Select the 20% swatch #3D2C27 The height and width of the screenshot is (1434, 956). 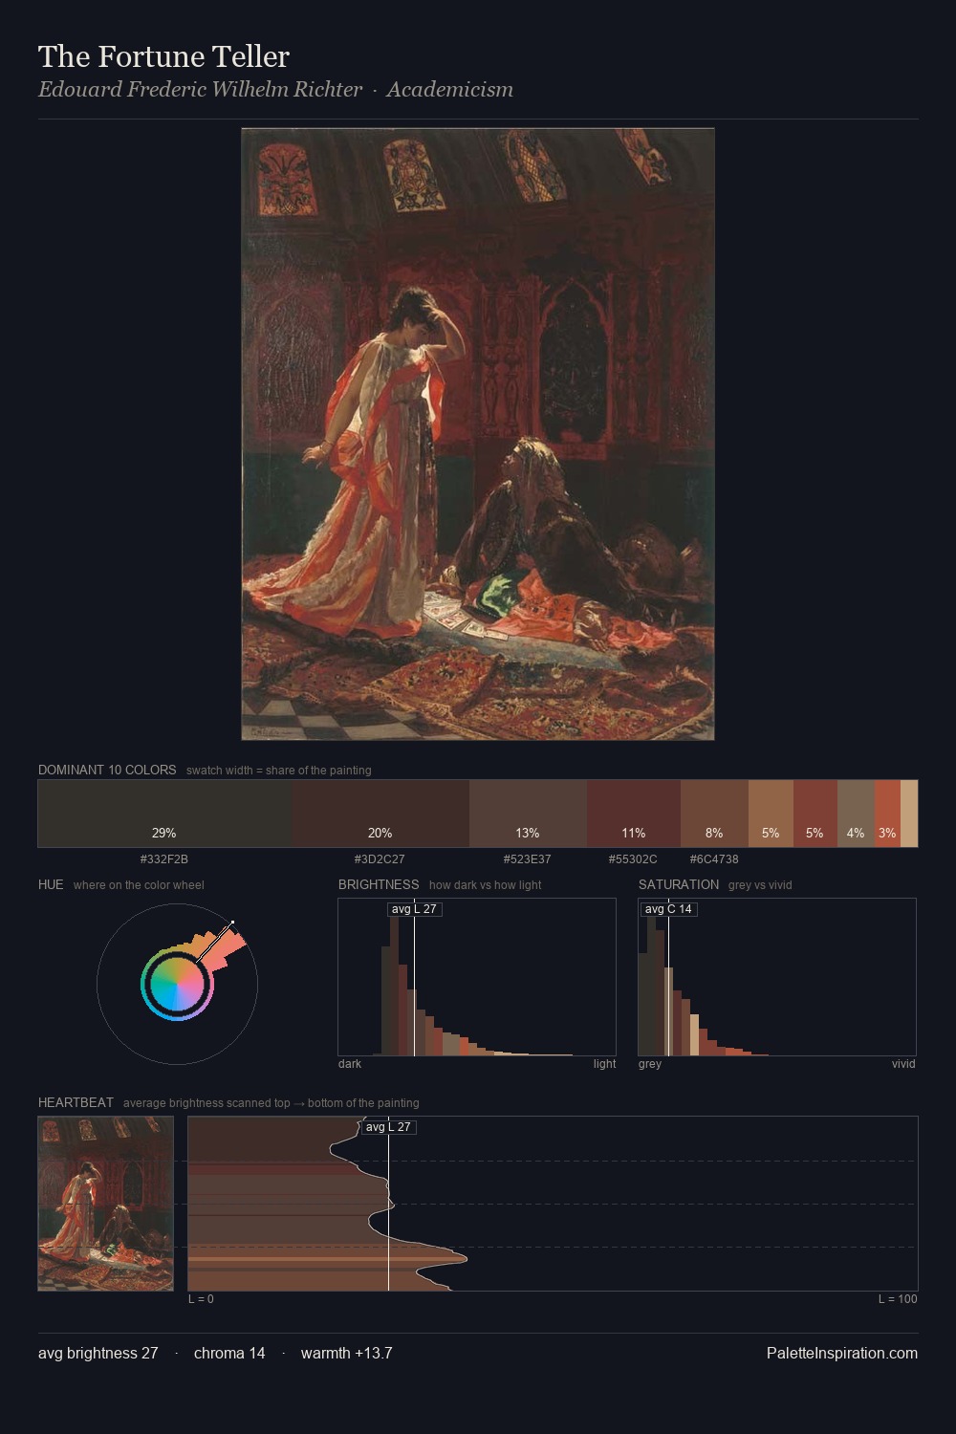coord(380,814)
